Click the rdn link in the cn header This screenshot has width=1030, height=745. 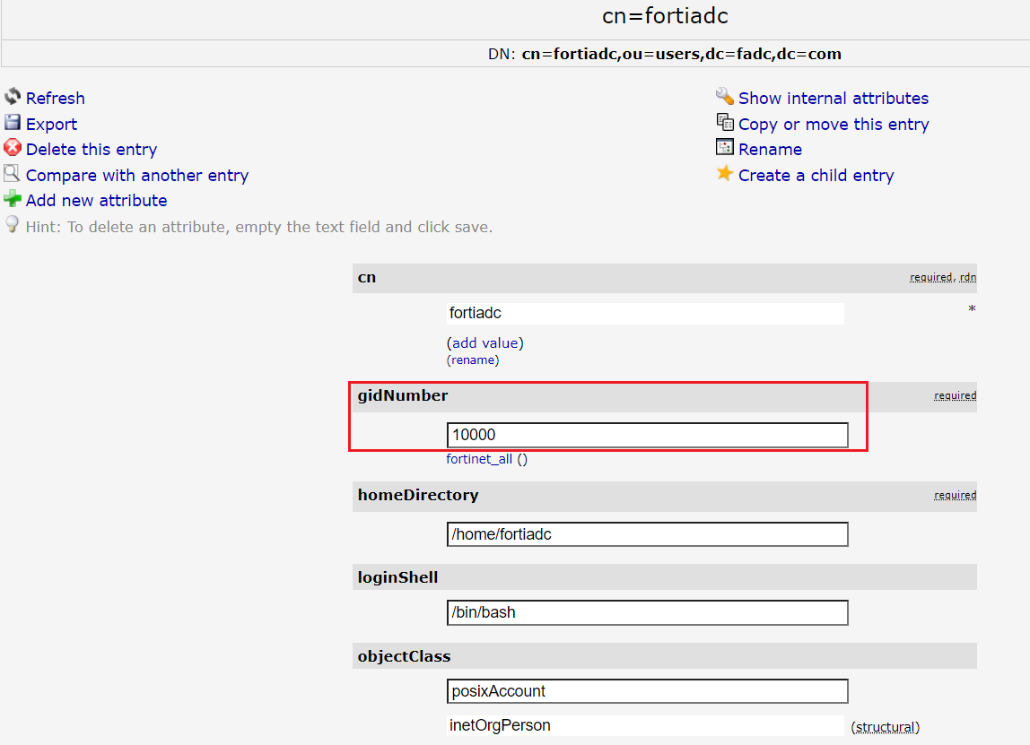coord(968,277)
